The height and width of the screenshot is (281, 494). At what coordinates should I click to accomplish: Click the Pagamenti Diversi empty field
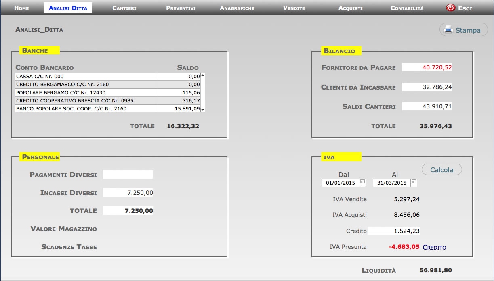128,175
